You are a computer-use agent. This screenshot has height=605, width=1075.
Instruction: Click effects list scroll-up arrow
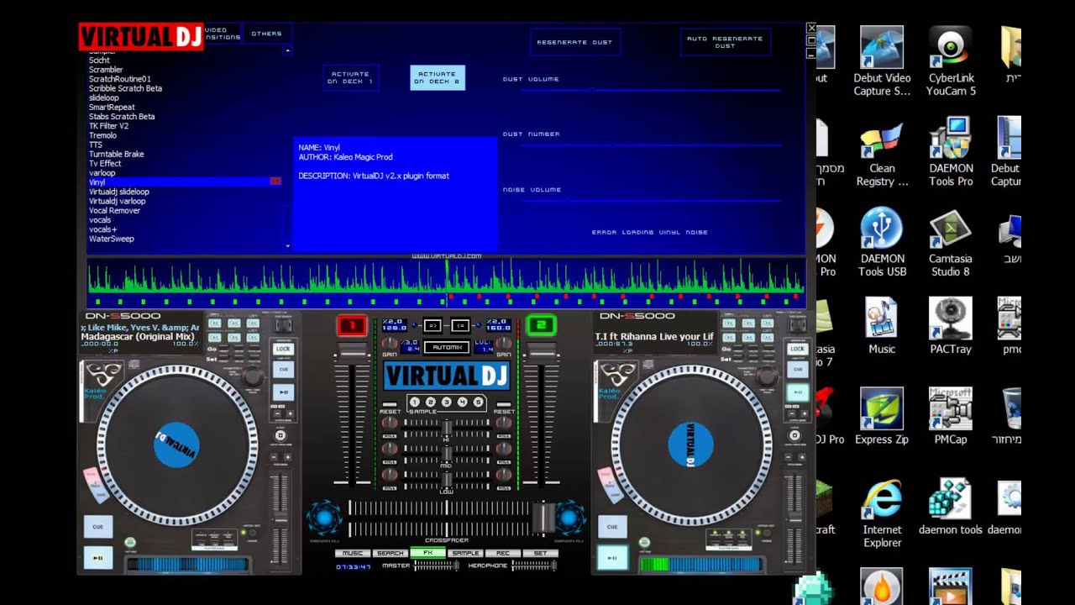[x=288, y=50]
